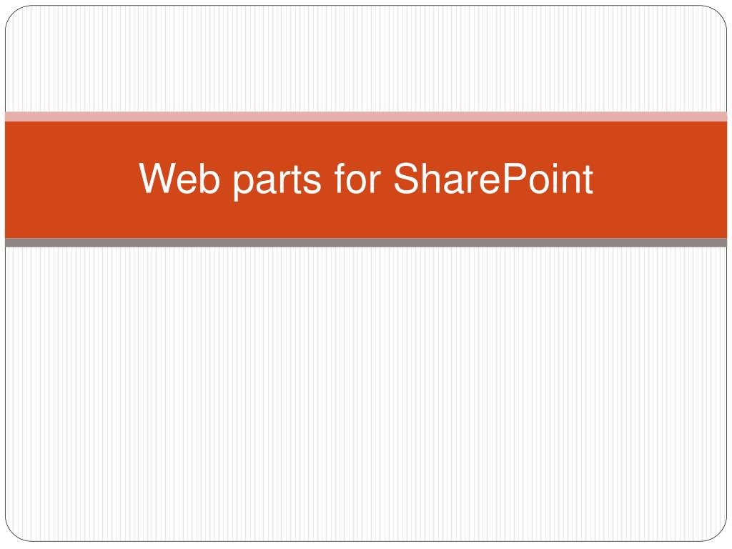Click the final "t" in "SharePoint"
The width and height of the screenshot is (732, 549).
click(x=588, y=179)
